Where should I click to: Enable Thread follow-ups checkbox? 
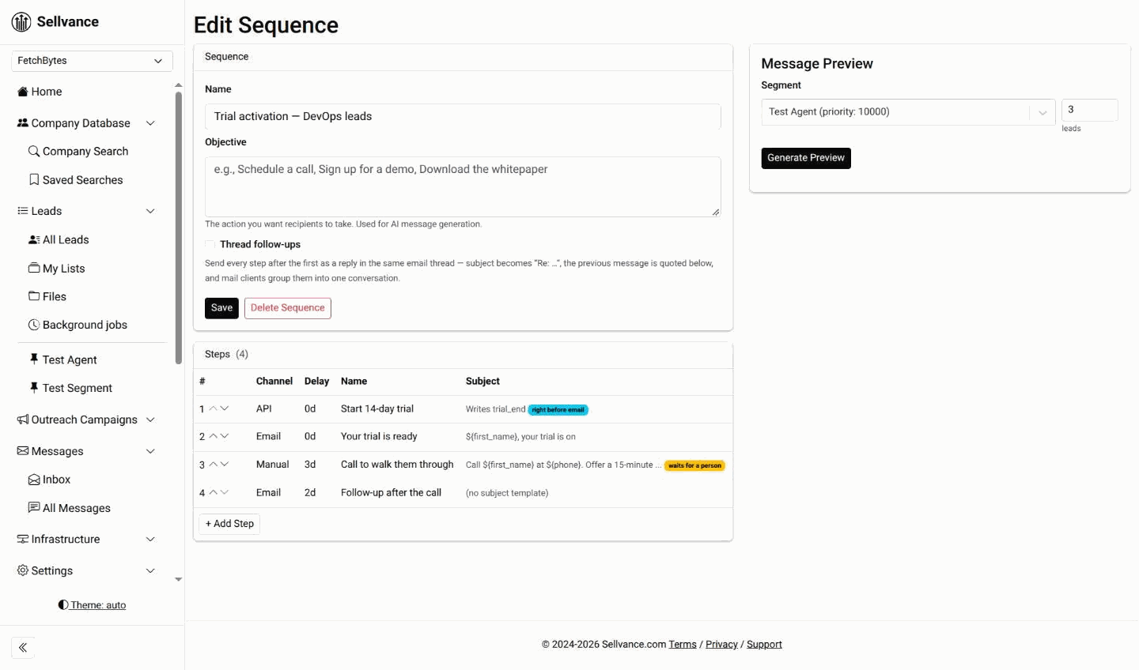[210, 244]
